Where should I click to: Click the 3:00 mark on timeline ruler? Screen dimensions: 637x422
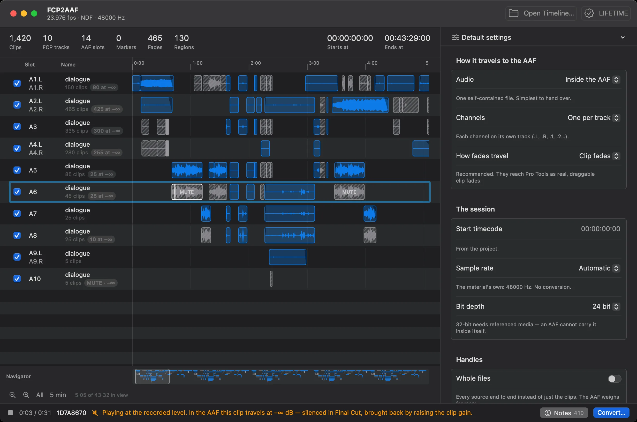[x=314, y=63]
